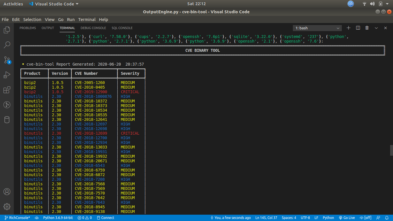393x221 pixels.
Task: Open the Accounts icon in the activity bar
Action: coord(7,191)
